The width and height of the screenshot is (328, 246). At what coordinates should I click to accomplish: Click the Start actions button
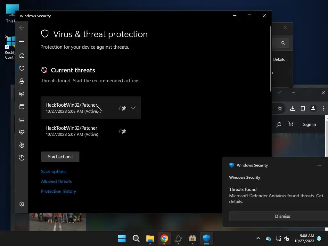point(60,157)
